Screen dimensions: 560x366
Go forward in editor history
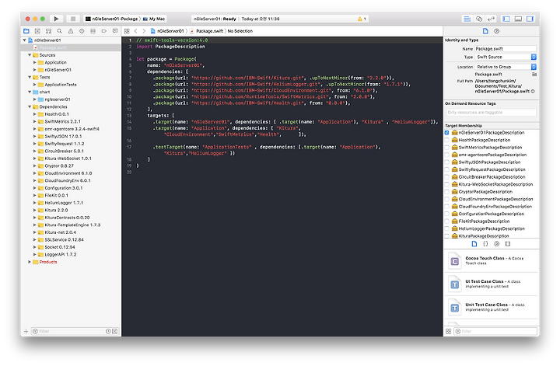point(144,31)
